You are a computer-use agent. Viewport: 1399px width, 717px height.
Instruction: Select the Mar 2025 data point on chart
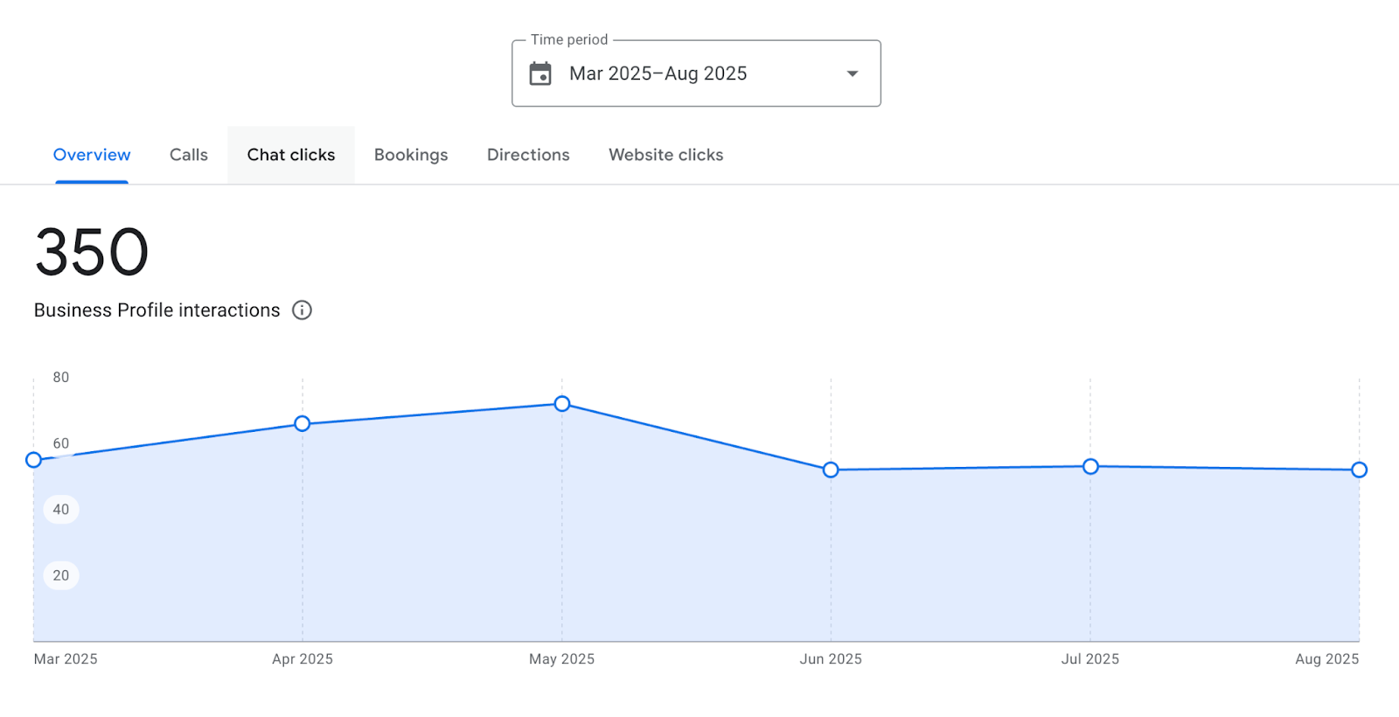tap(34, 460)
